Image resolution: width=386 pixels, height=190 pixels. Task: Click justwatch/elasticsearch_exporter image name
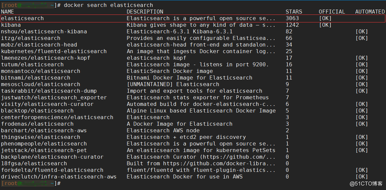tap(54, 98)
